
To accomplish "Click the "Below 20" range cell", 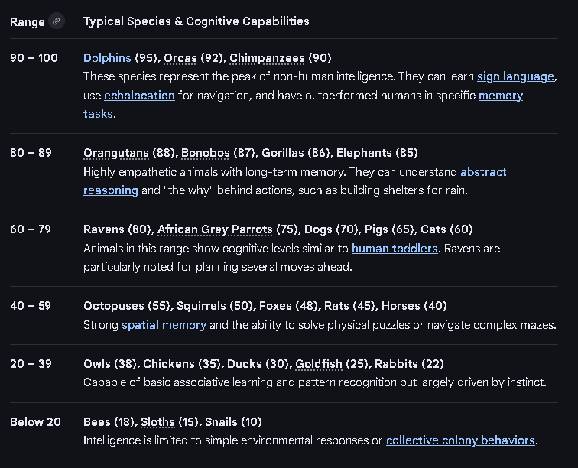I will click(x=35, y=422).
